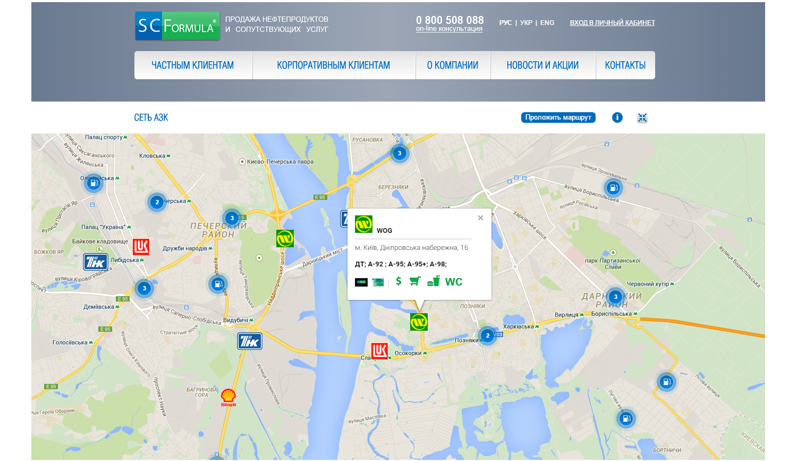The image size is (797, 461).
Task: Open the О компании menu
Action: pyautogui.click(x=453, y=65)
